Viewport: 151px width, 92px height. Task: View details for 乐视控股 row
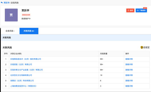[129, 64]
